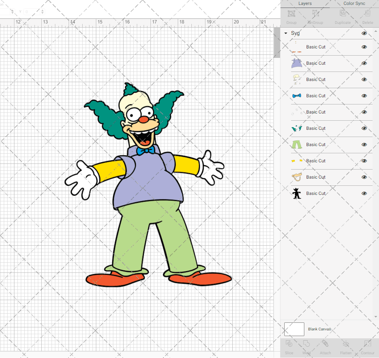
Task: Hide the purple shirt layer
Action: point(364,63)
